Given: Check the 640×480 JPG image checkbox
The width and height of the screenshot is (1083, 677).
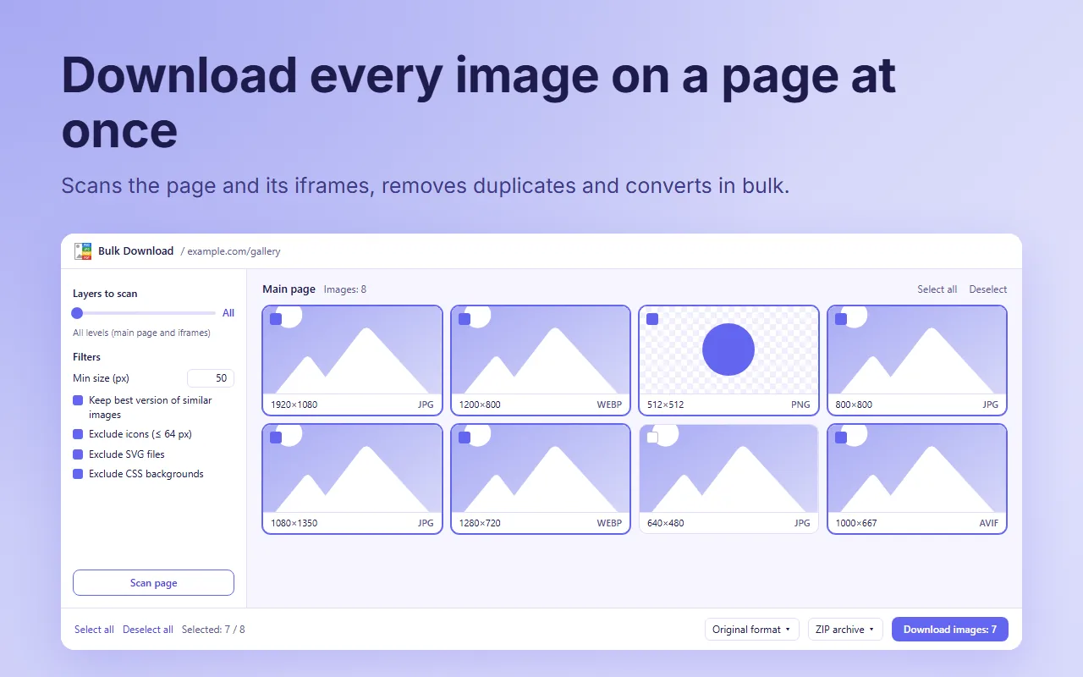Looking at the screenshot, I should [652, 438].
